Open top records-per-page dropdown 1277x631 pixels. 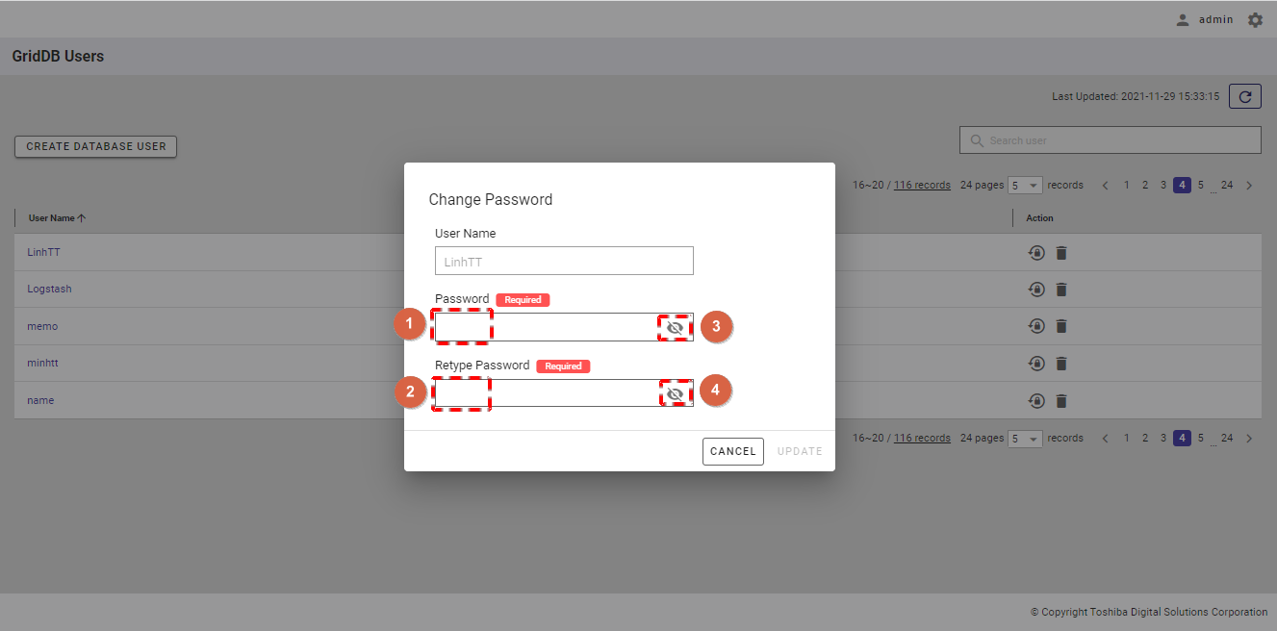tap(1025, 186)
